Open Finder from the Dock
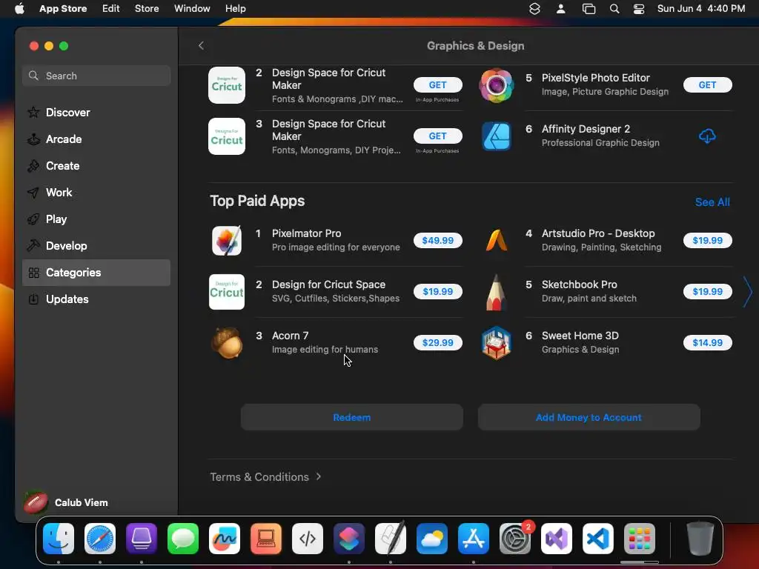 point(59,539)
